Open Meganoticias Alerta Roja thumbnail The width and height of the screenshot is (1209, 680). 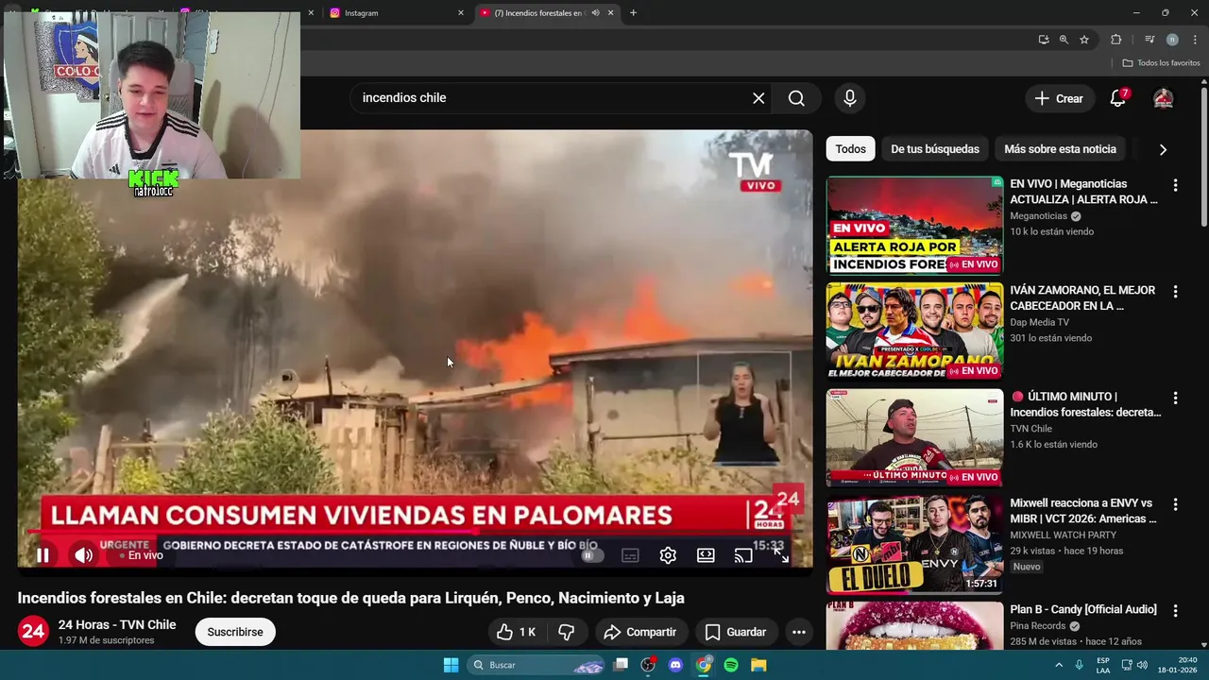pos(914,226)
